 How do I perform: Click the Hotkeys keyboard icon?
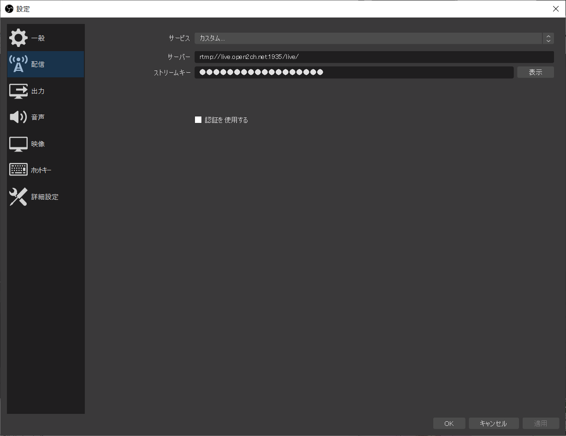(18, 170)
